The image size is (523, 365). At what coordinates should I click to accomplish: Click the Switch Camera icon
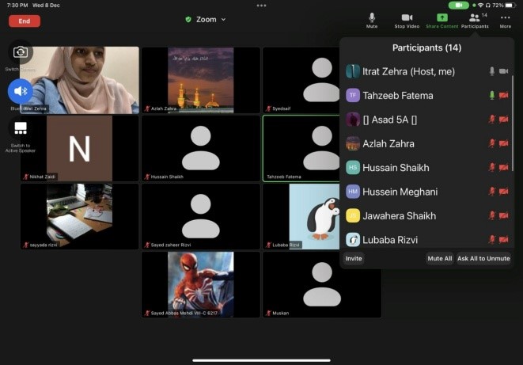coord(21,52)
